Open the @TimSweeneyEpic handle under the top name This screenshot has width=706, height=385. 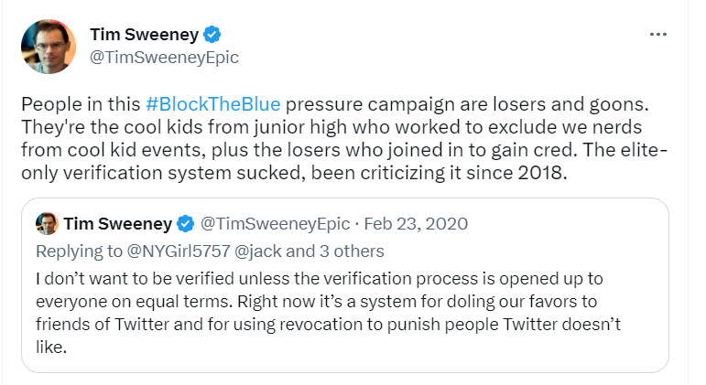[164, 57]
